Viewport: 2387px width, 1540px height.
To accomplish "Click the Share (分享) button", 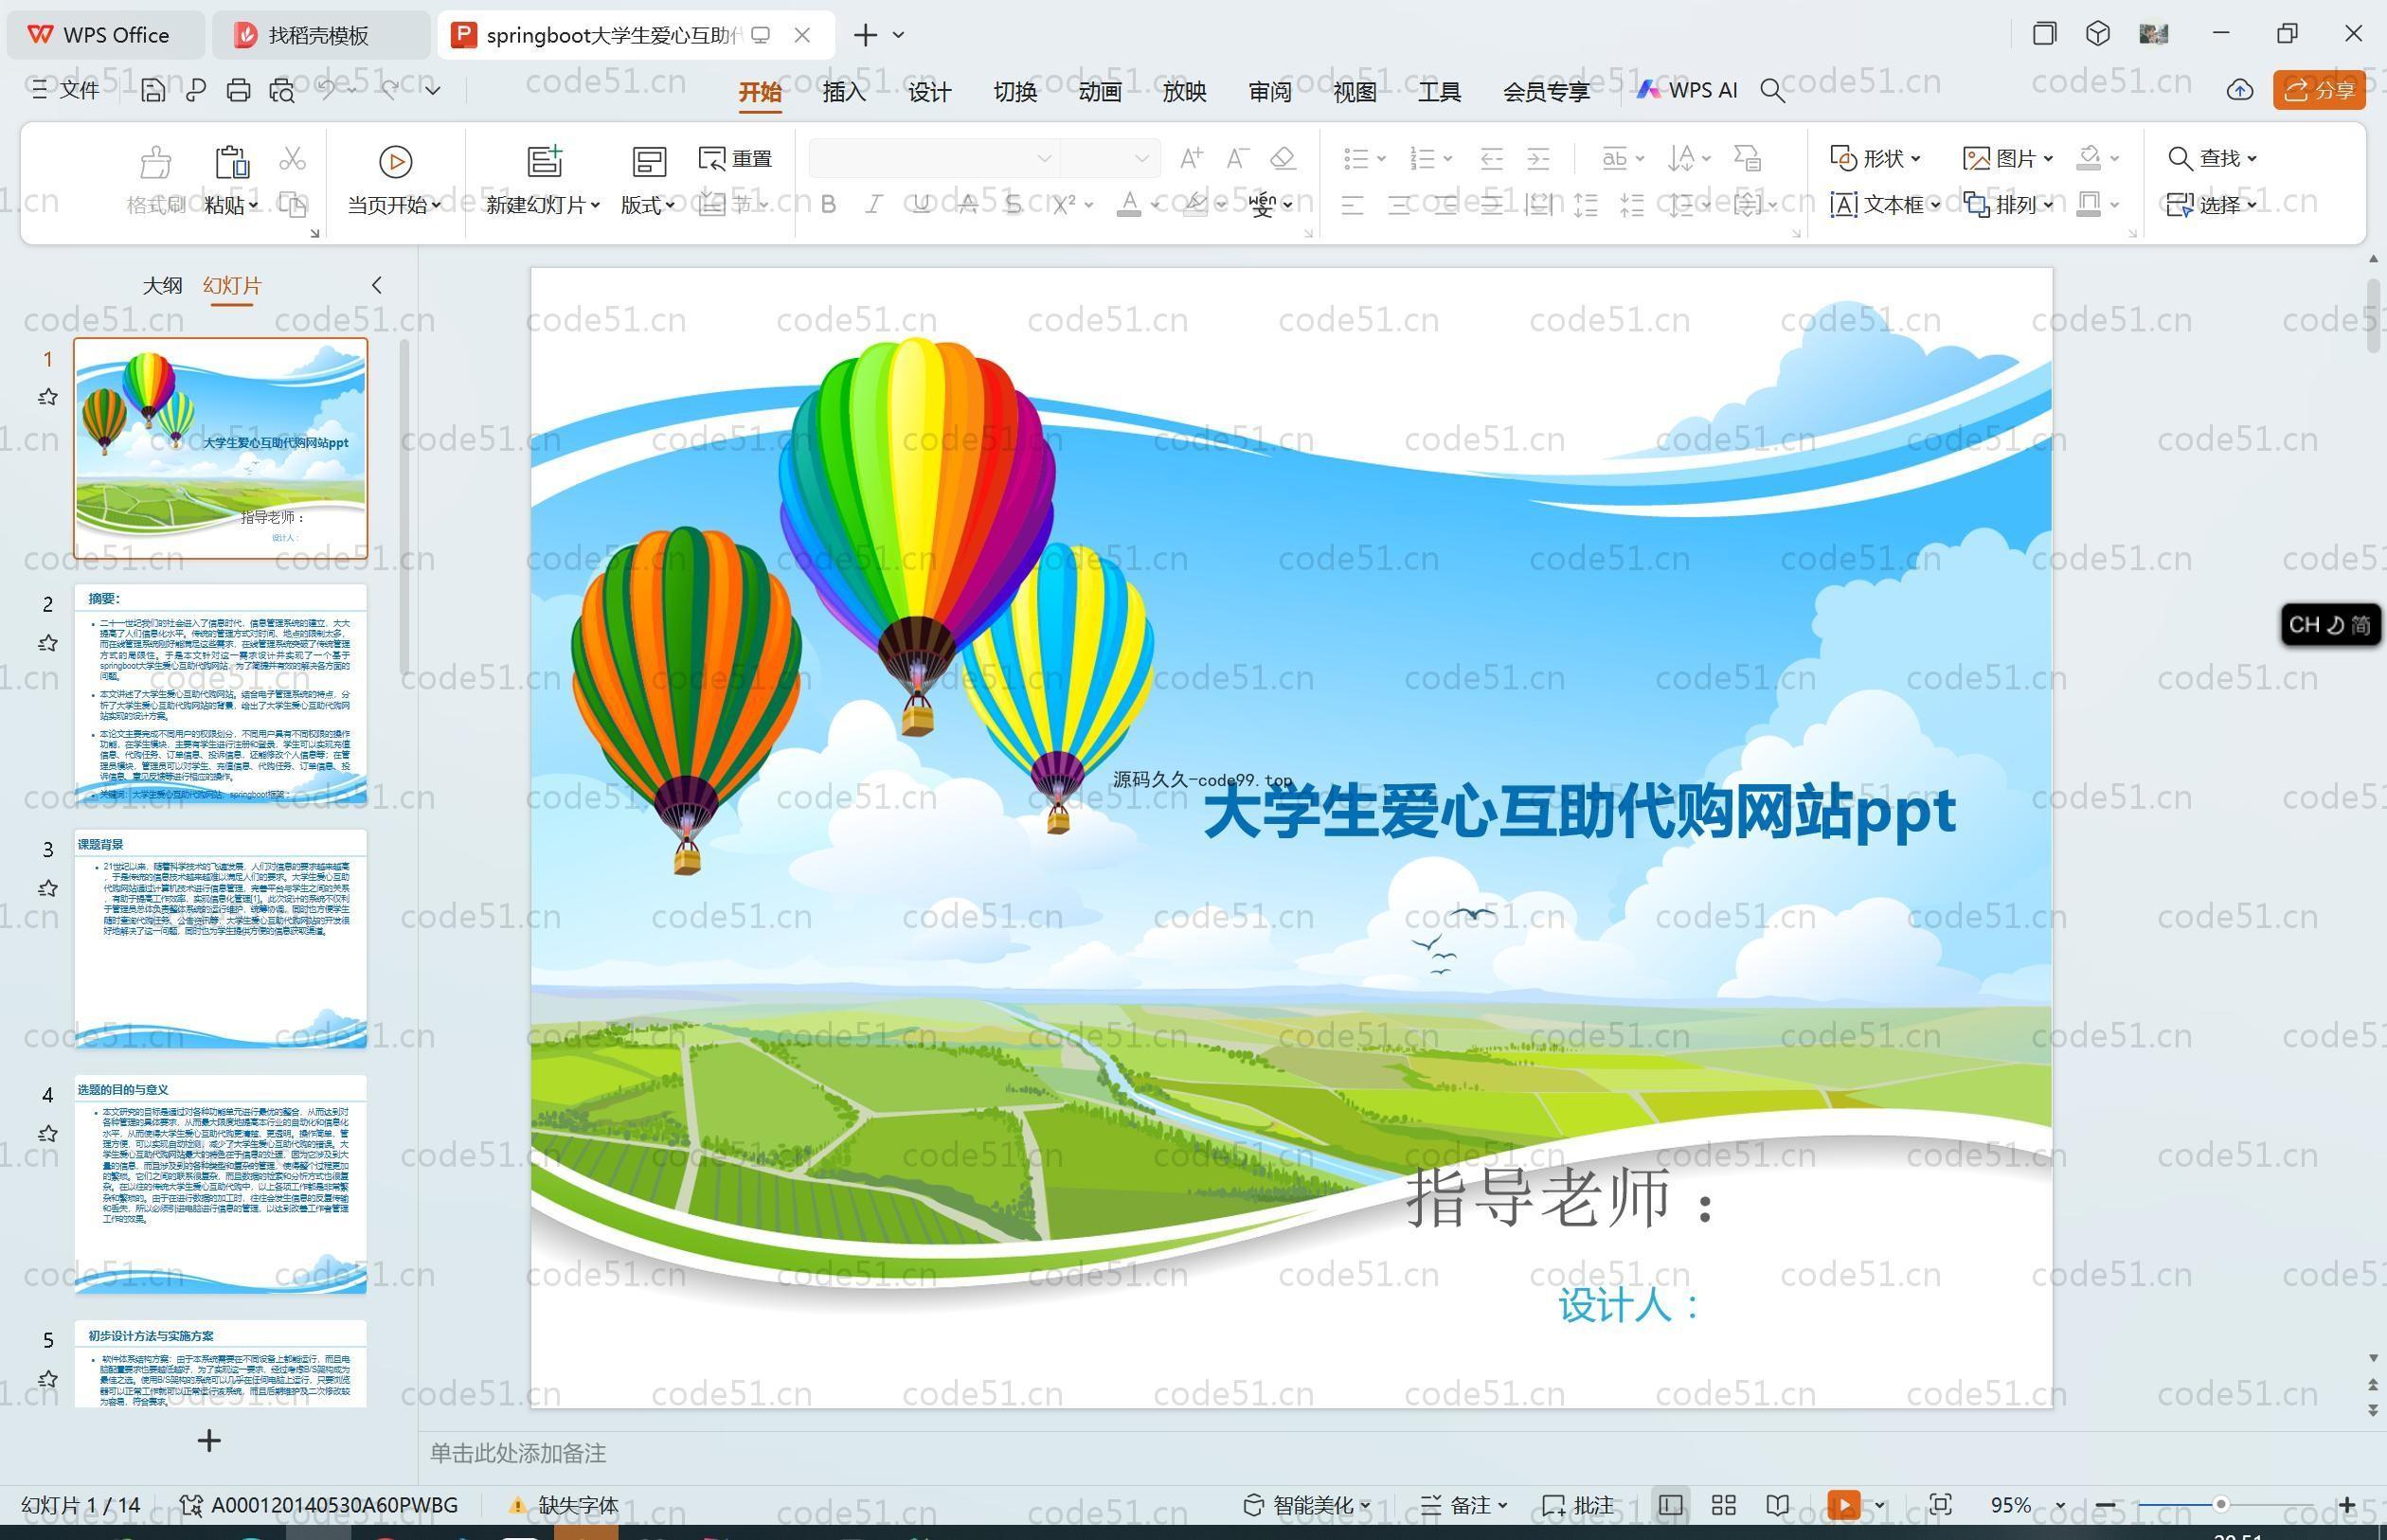I will pos(2319,90).
